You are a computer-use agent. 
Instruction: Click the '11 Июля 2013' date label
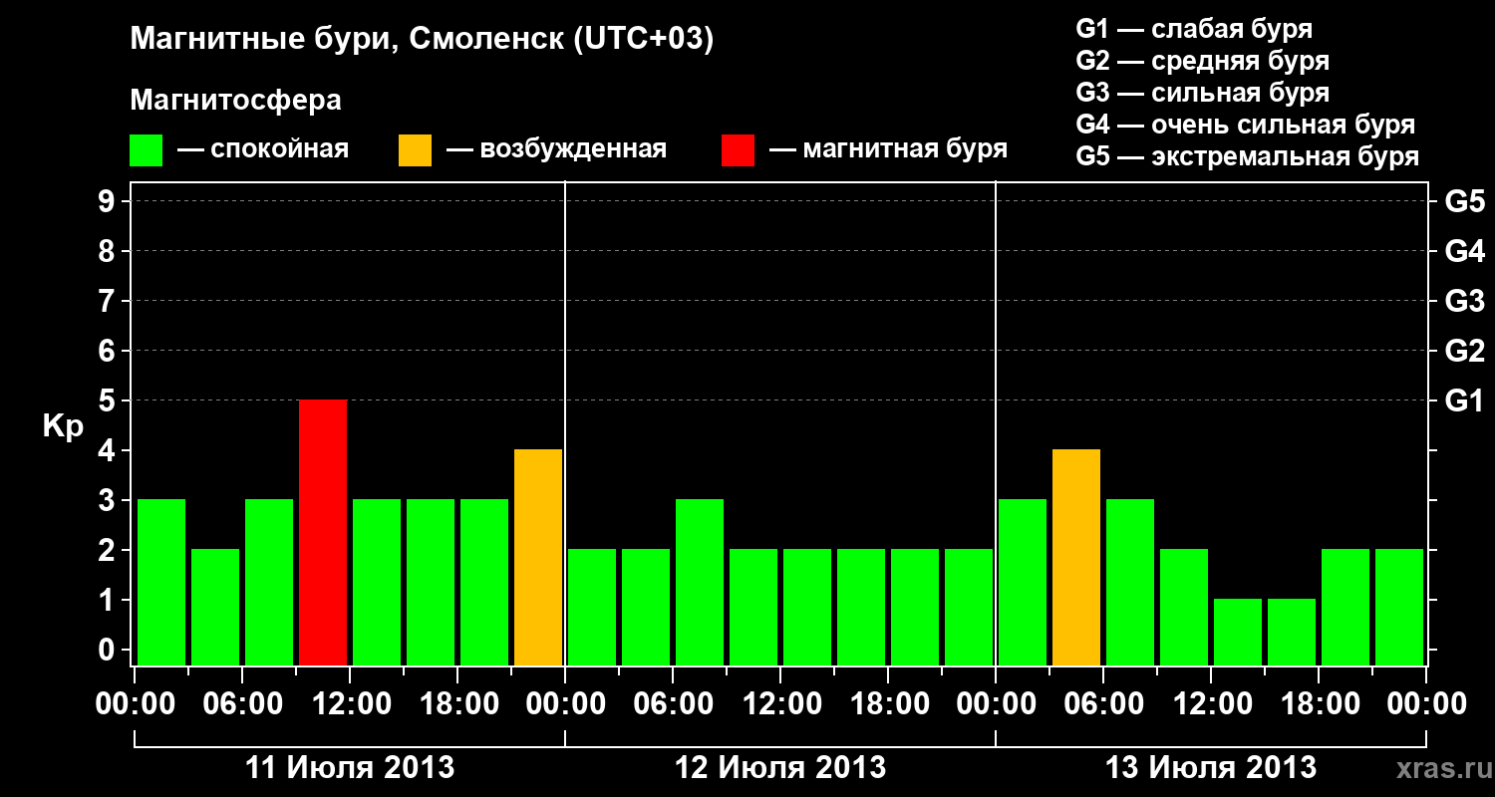(350, 768)
